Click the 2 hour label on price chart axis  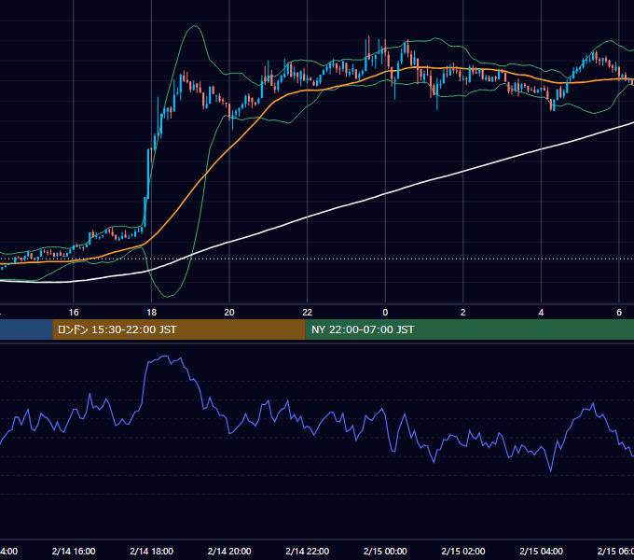pyautogui.click(x=463, y=313)
